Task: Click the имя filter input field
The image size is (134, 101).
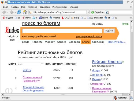Action: (29, 64)
